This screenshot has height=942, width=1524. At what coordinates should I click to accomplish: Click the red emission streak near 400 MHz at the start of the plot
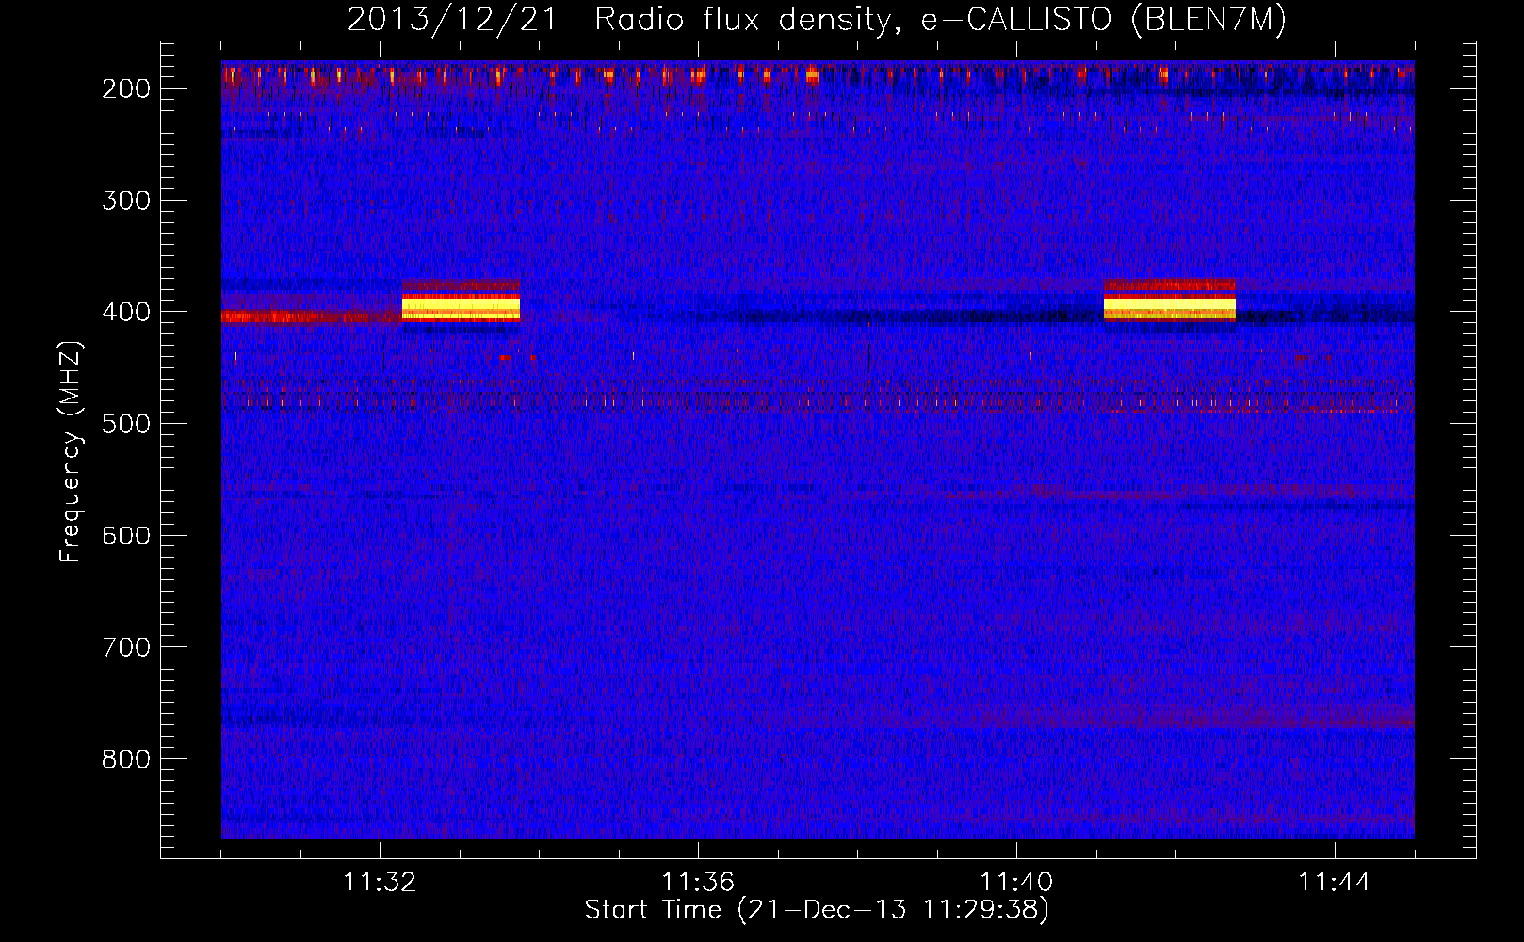[312, 317]
